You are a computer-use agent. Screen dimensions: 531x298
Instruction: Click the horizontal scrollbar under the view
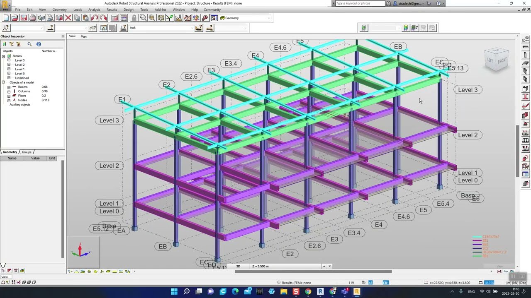coord(313,272)
